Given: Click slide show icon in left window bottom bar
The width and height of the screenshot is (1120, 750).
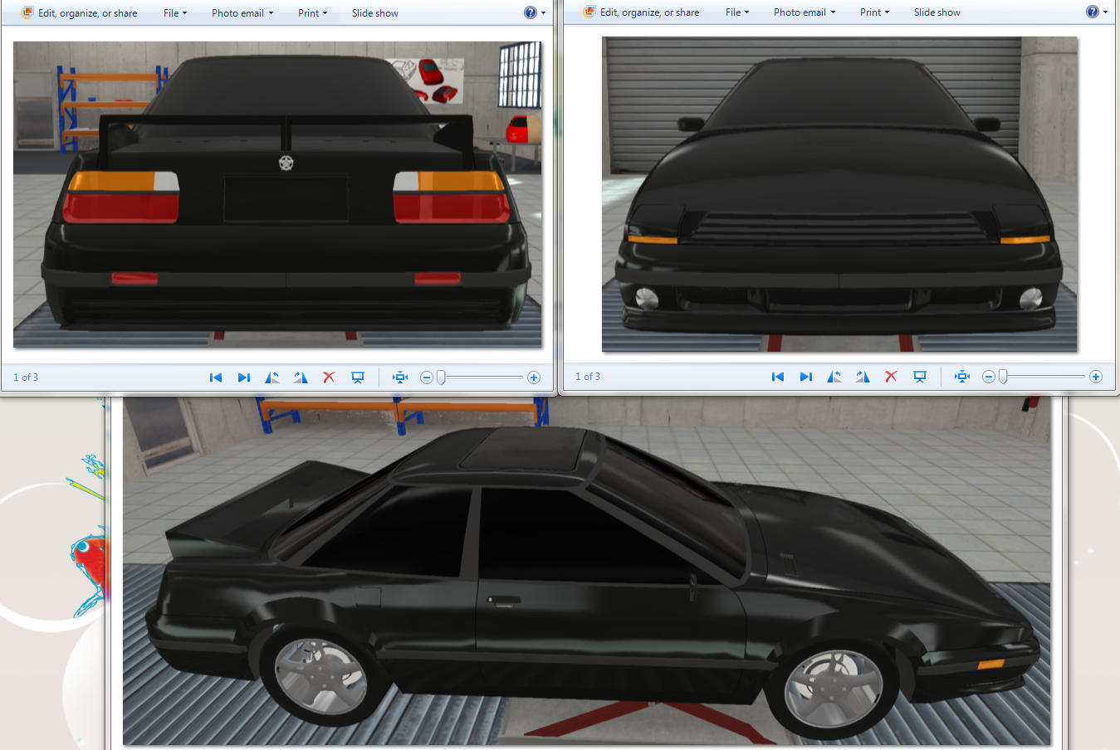Looking at the screenshot, I should click(x=358, y=377).
